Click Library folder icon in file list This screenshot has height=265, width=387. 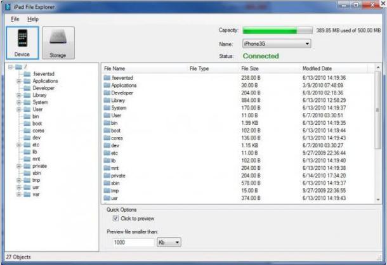pos(107,100)
